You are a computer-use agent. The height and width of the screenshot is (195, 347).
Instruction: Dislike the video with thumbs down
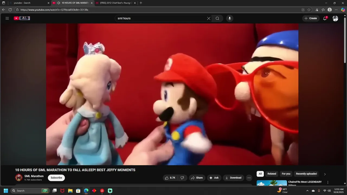[182, 178]
